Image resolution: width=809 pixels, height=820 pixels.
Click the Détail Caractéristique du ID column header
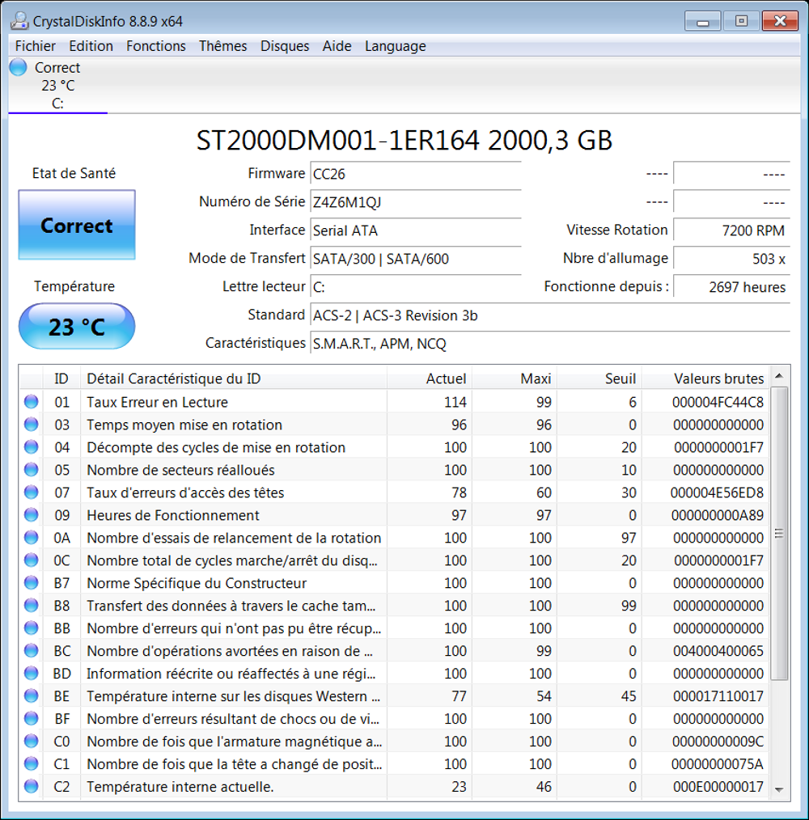(x=233, y=378)
